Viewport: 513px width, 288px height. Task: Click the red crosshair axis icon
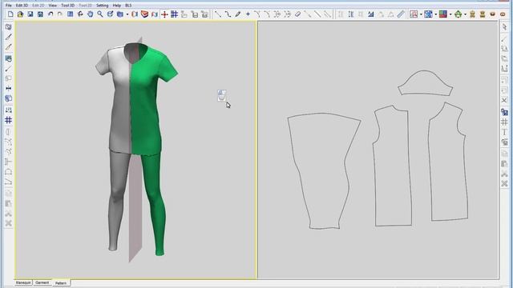tap(164, 14)
